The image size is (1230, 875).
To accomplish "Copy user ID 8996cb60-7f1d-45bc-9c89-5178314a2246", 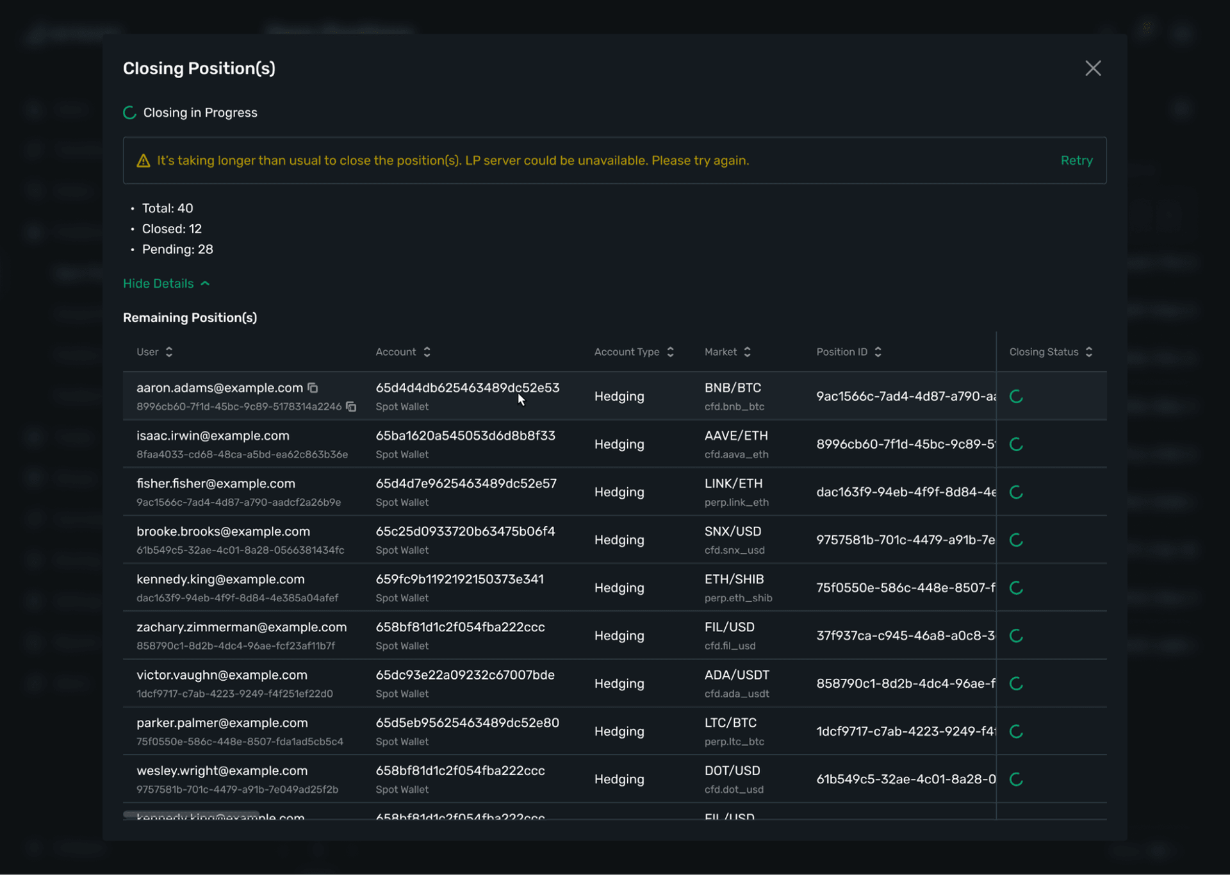I will tap(351, 406).
